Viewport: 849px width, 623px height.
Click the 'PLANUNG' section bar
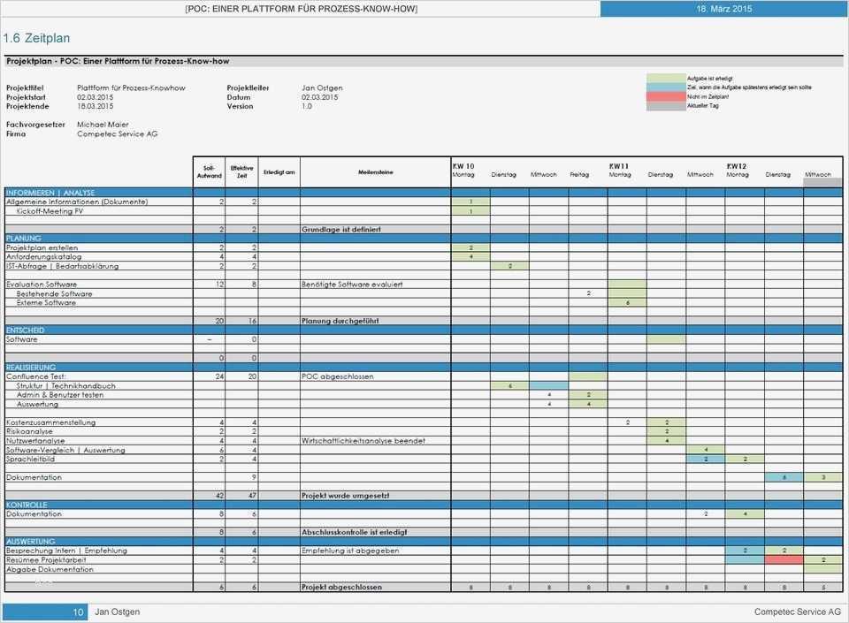point(424,238)
